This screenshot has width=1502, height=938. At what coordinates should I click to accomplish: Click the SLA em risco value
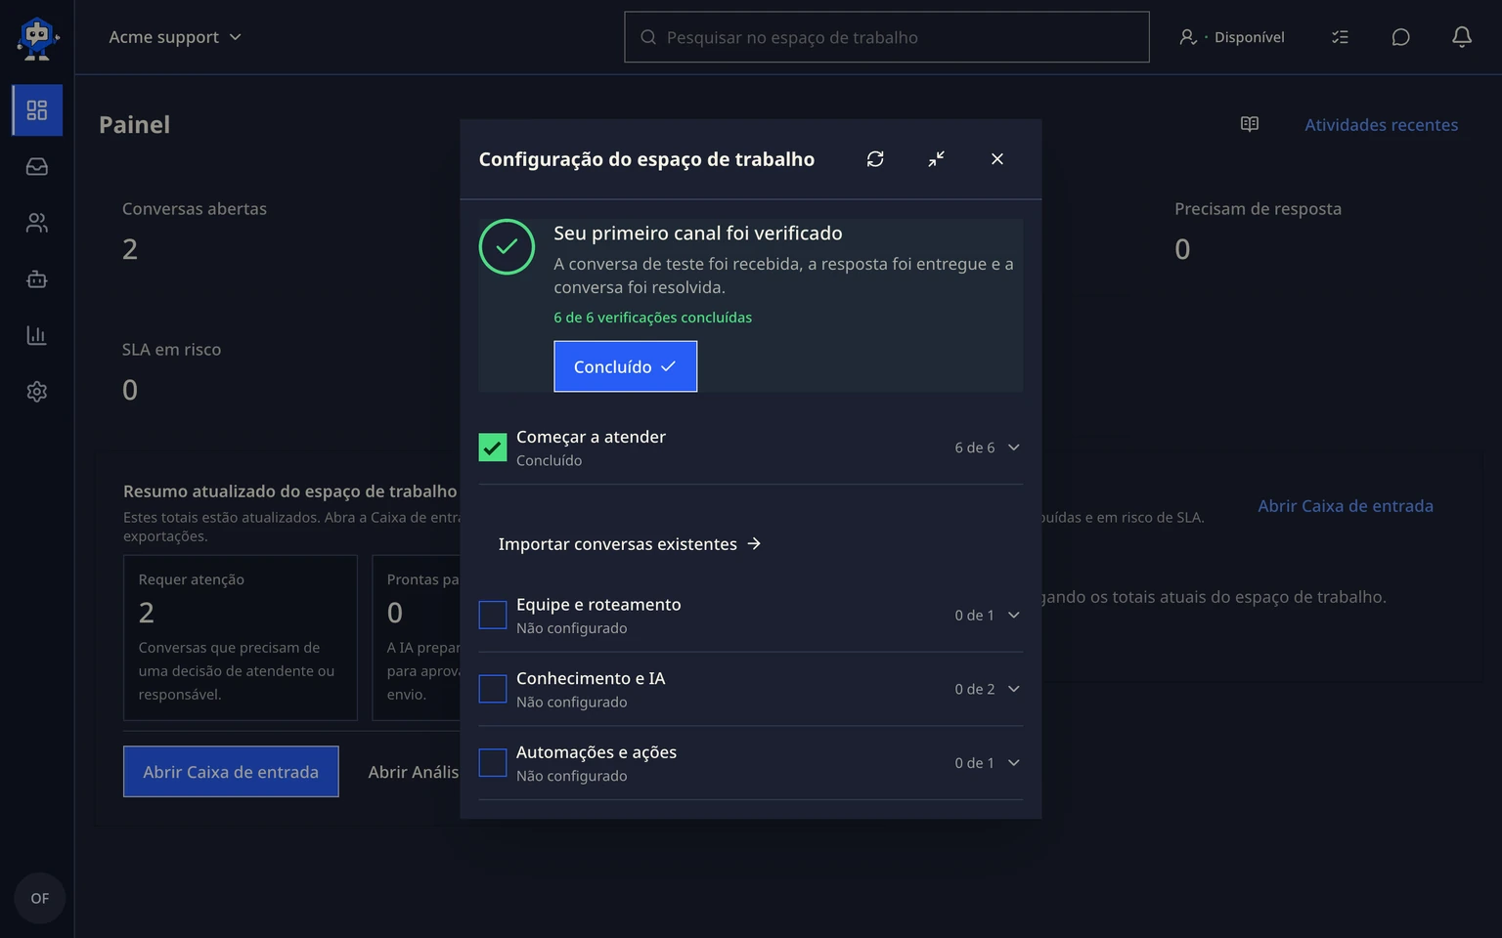point(130,390)
